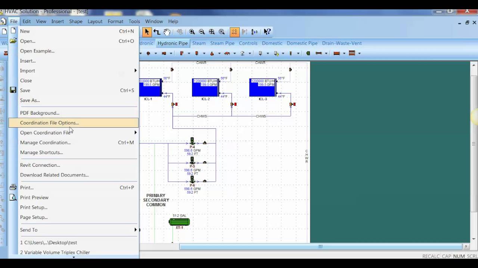Switch to the Domestic Pipe tab
The image size is (478, 268).
click(302, 43)
